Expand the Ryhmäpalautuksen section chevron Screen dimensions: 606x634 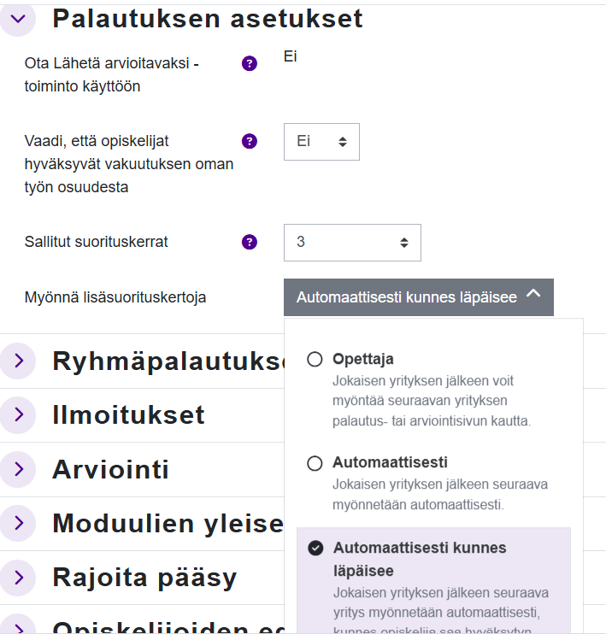click(x=18, y=361)
